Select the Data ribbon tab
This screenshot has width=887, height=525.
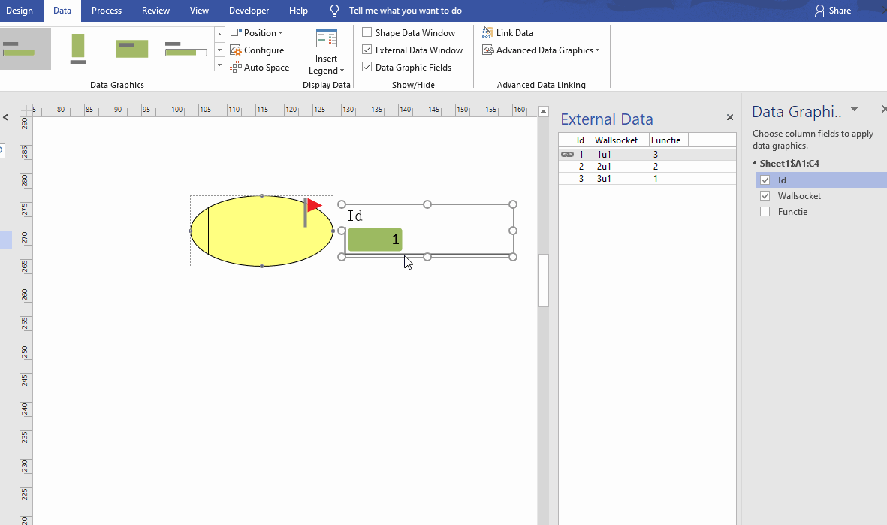click(62, 11)
